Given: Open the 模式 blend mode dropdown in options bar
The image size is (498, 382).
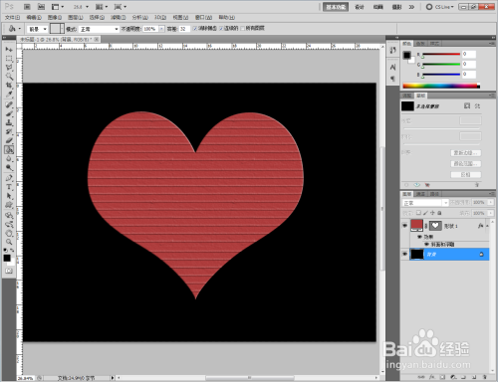Looking at the screenshot, I should tap(99, 29).
